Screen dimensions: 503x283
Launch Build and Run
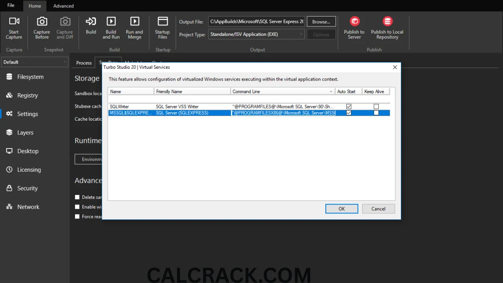[111, 21]
